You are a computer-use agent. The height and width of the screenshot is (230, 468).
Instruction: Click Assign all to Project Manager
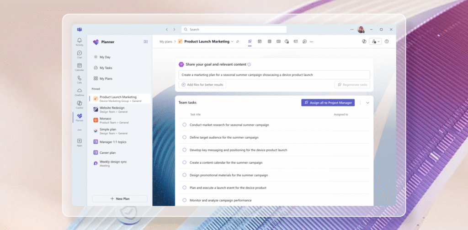[x=328, y=103]
